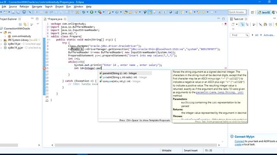Open the Window menu

click(x=78, y=6)
